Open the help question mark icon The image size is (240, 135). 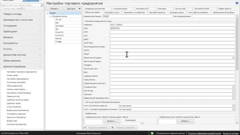[237, 3]
